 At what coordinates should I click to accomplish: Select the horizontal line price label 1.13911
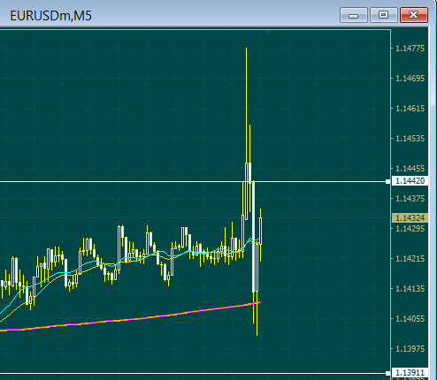click(x=410, y=373)
